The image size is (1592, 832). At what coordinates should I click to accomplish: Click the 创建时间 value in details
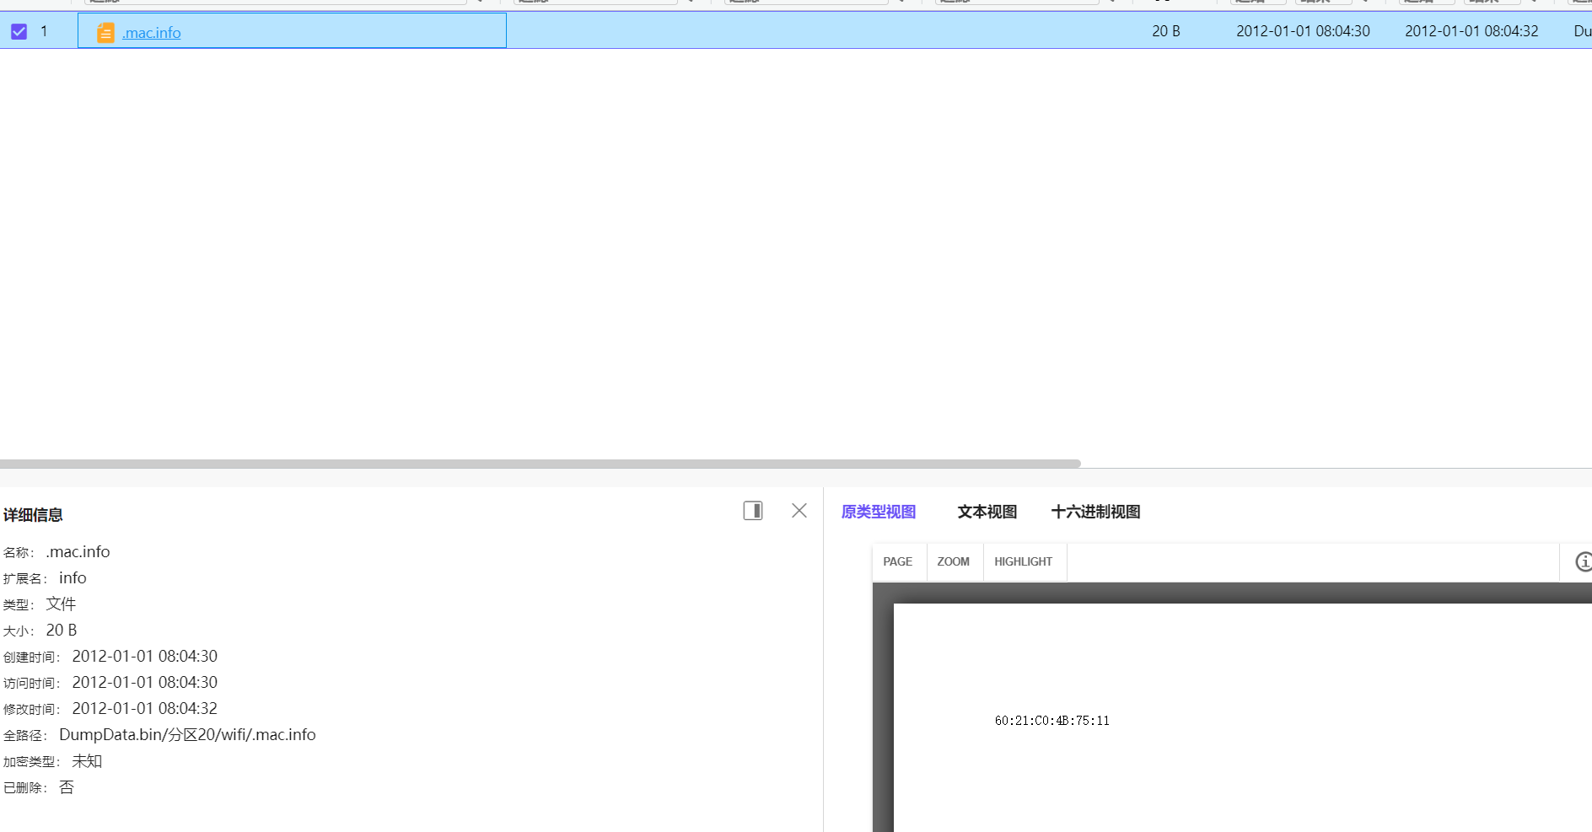pos(145,657)
